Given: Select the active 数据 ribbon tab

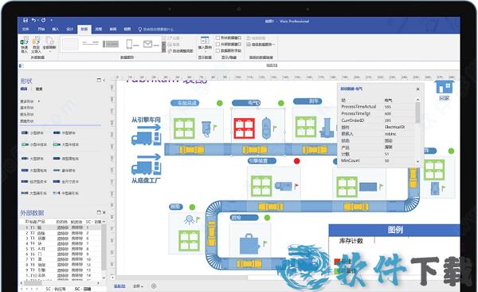Looking at the screenshot, I should 84,29.
